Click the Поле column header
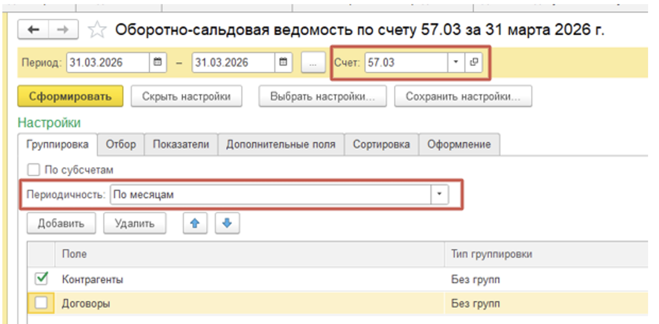 (249, 254)
